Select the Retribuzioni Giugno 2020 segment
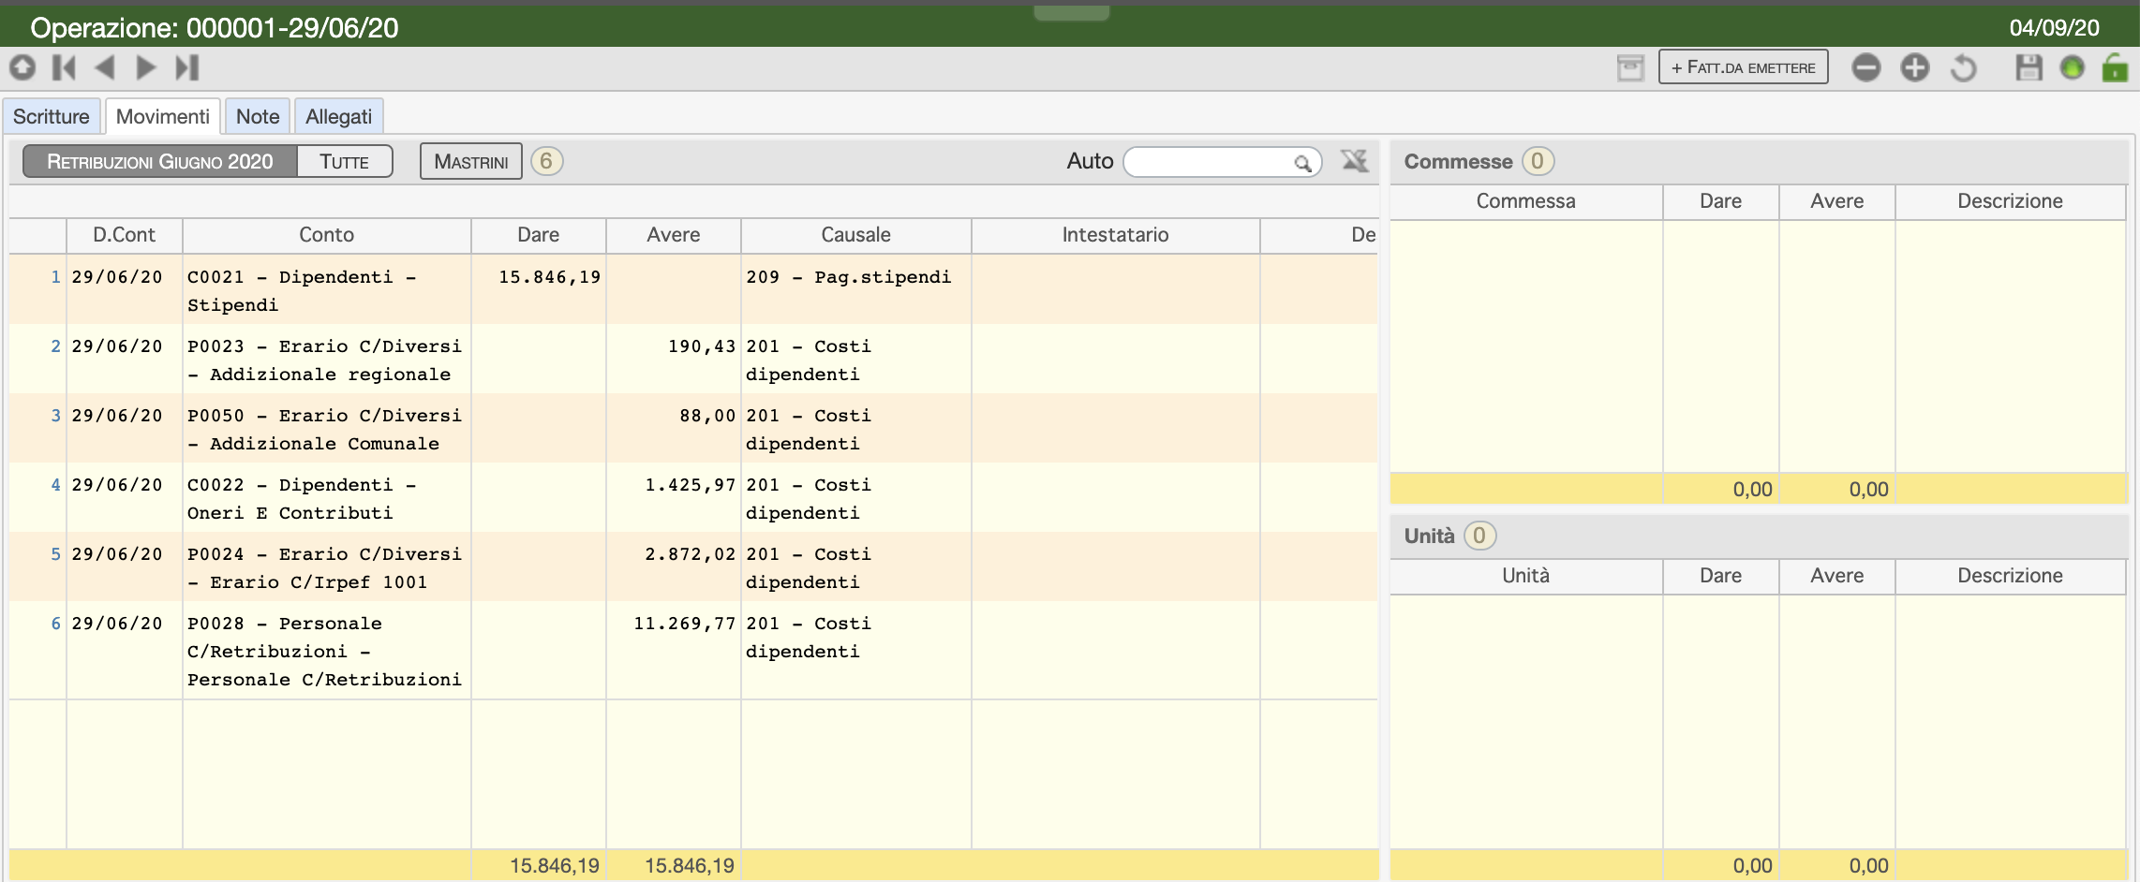Viewport: 2140px width, 882px height. [x=160, y=161]
